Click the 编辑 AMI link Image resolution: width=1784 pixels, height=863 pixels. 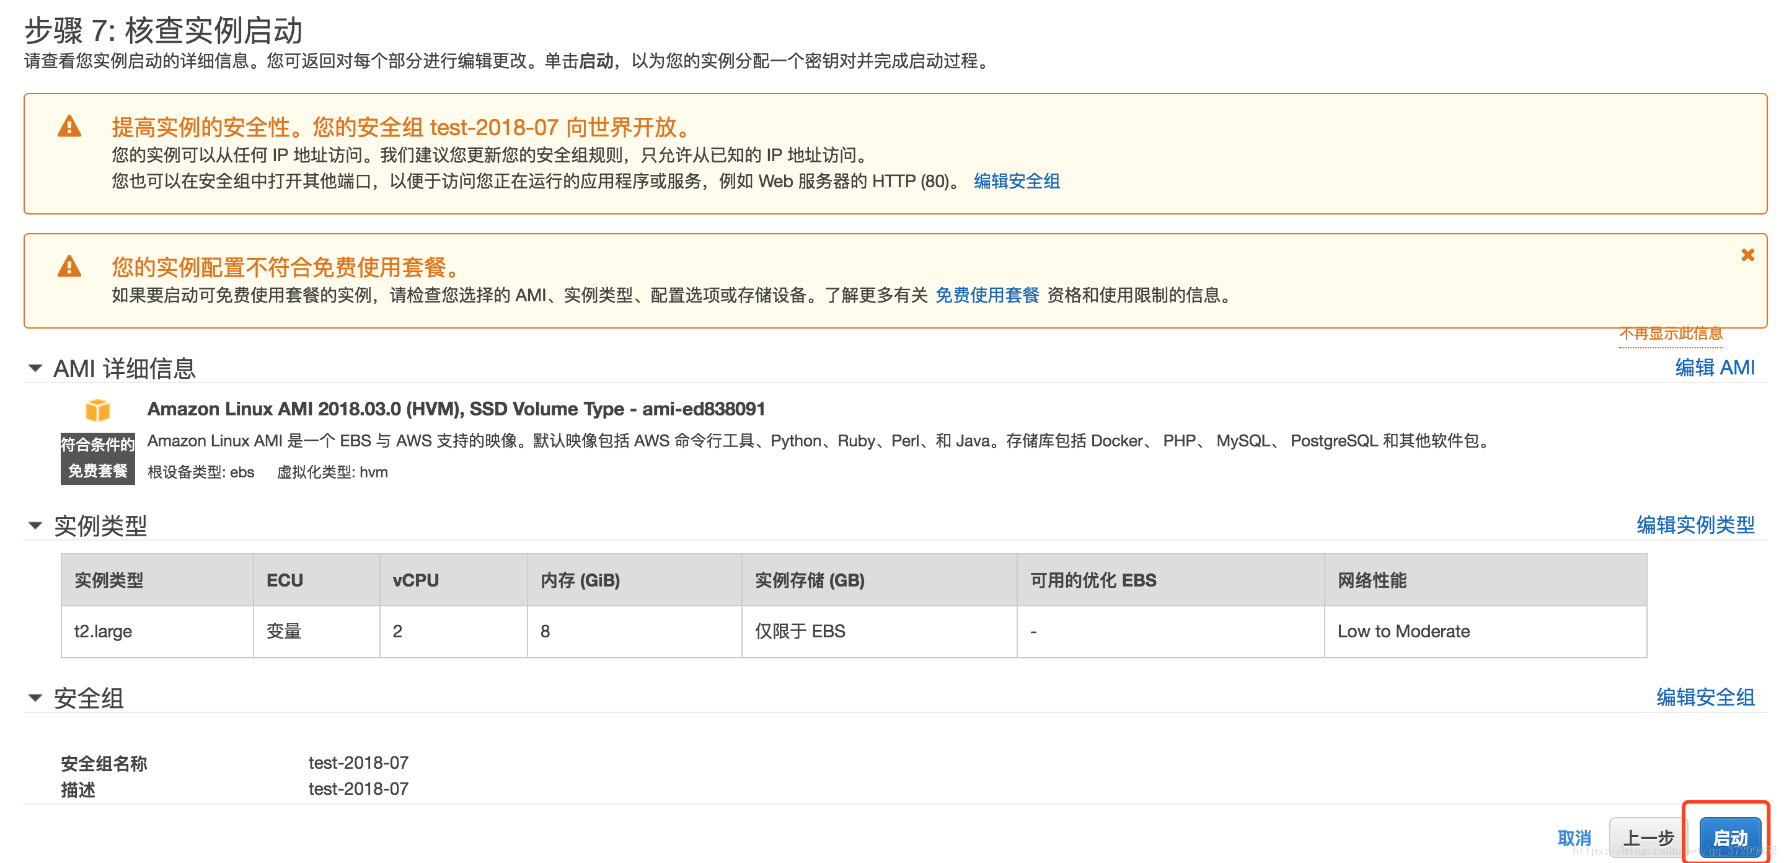[x=1715, y=367]
